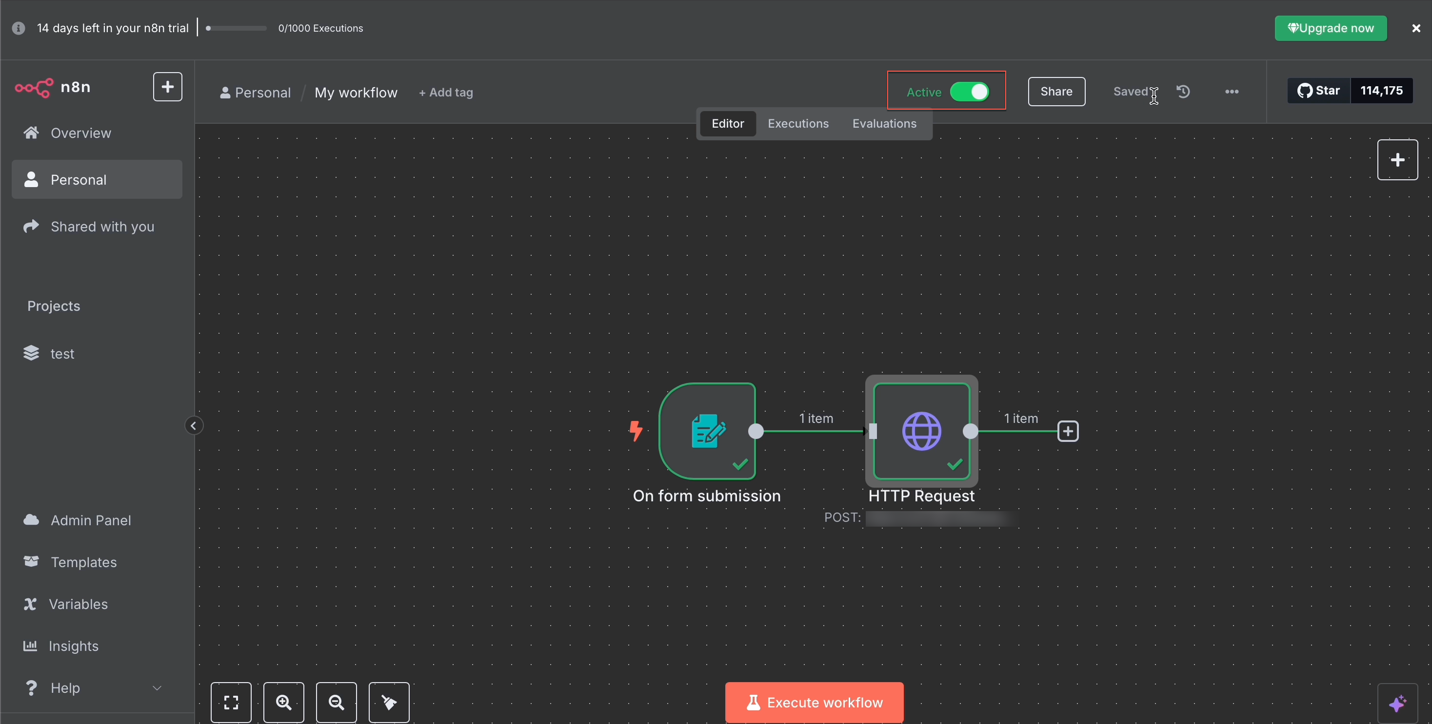Switch to the Evaluations tab
1432x724 pixels.
pos(884,123)
